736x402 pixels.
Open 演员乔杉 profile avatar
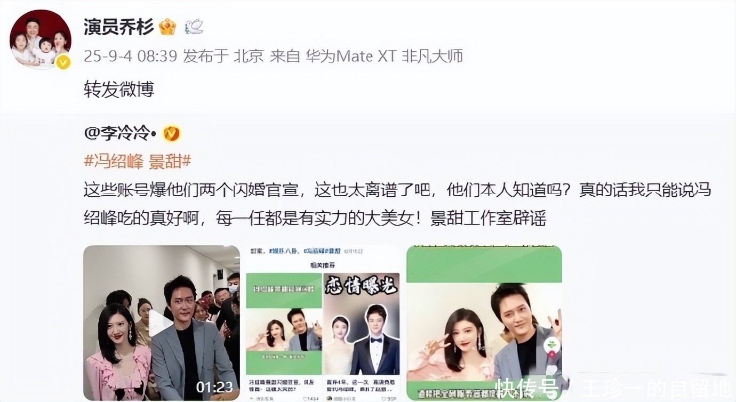tap(41, 39)
